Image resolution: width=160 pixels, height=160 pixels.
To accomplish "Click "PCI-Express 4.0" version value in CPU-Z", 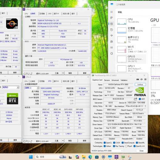I will [66, 60].
